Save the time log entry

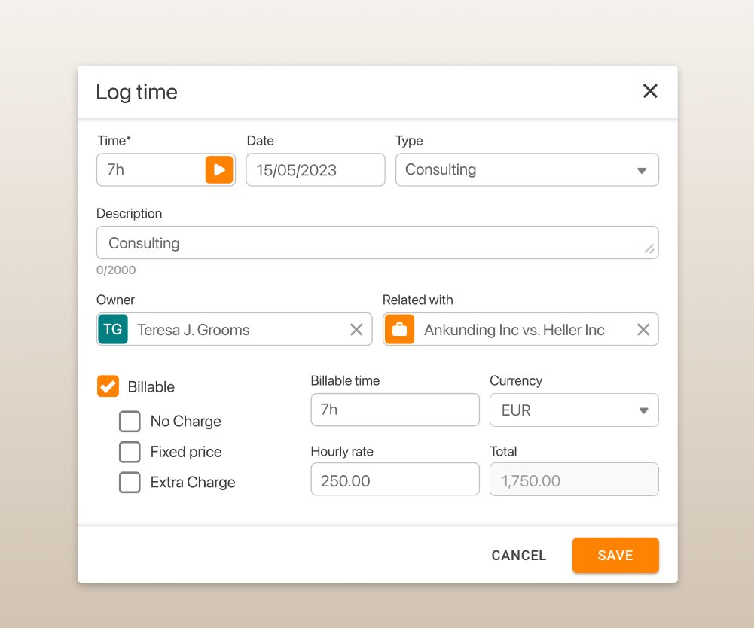615,556
